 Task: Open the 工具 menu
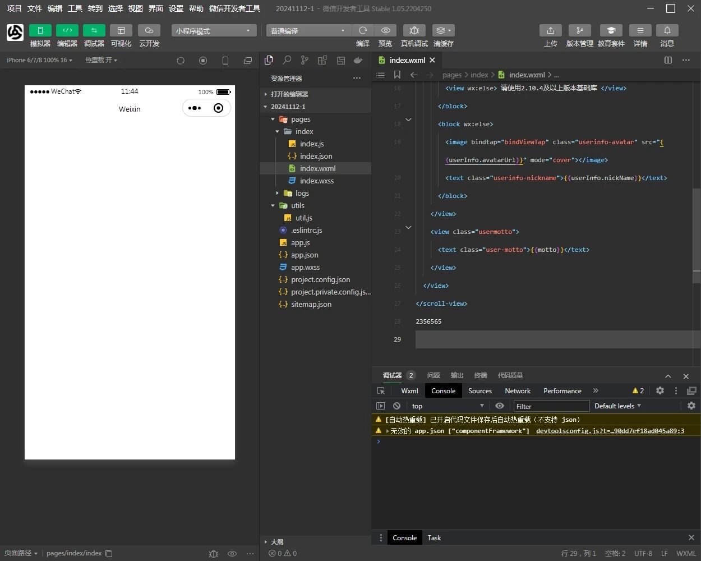click(x=75, y=8)
